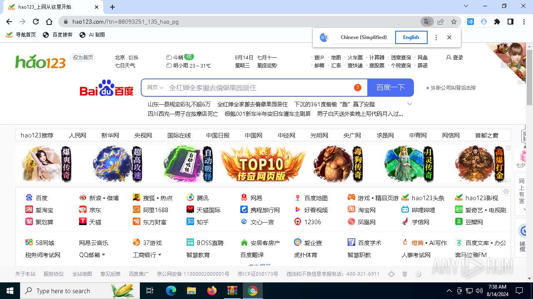Open the Windows Start menu
This screenshot has width=533, height=299.
point(10,291)
